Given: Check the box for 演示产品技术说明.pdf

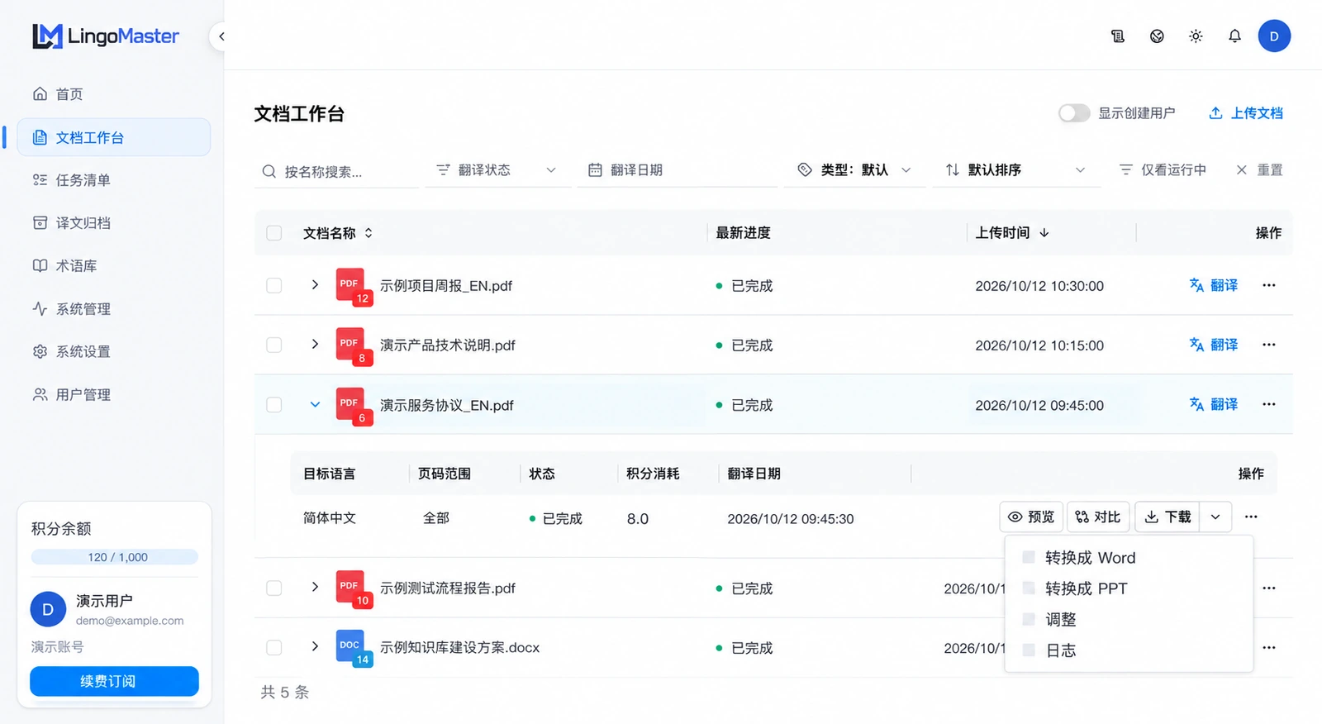Looking at the screenshot, I should coord(274,345).
